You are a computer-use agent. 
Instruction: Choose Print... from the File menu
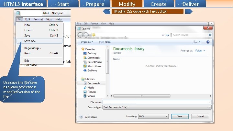[39, 53]
